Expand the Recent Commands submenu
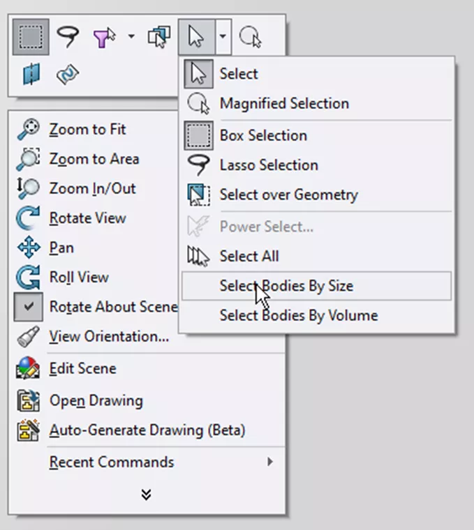This screenshot has height=530, width=474. pyautogui.click(x=269, y=462)
